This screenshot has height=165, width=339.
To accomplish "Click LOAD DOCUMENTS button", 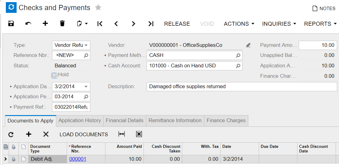I will [x=84, y=134].
